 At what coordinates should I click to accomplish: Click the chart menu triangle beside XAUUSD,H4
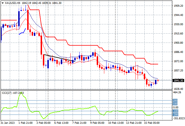click(3, 3)
